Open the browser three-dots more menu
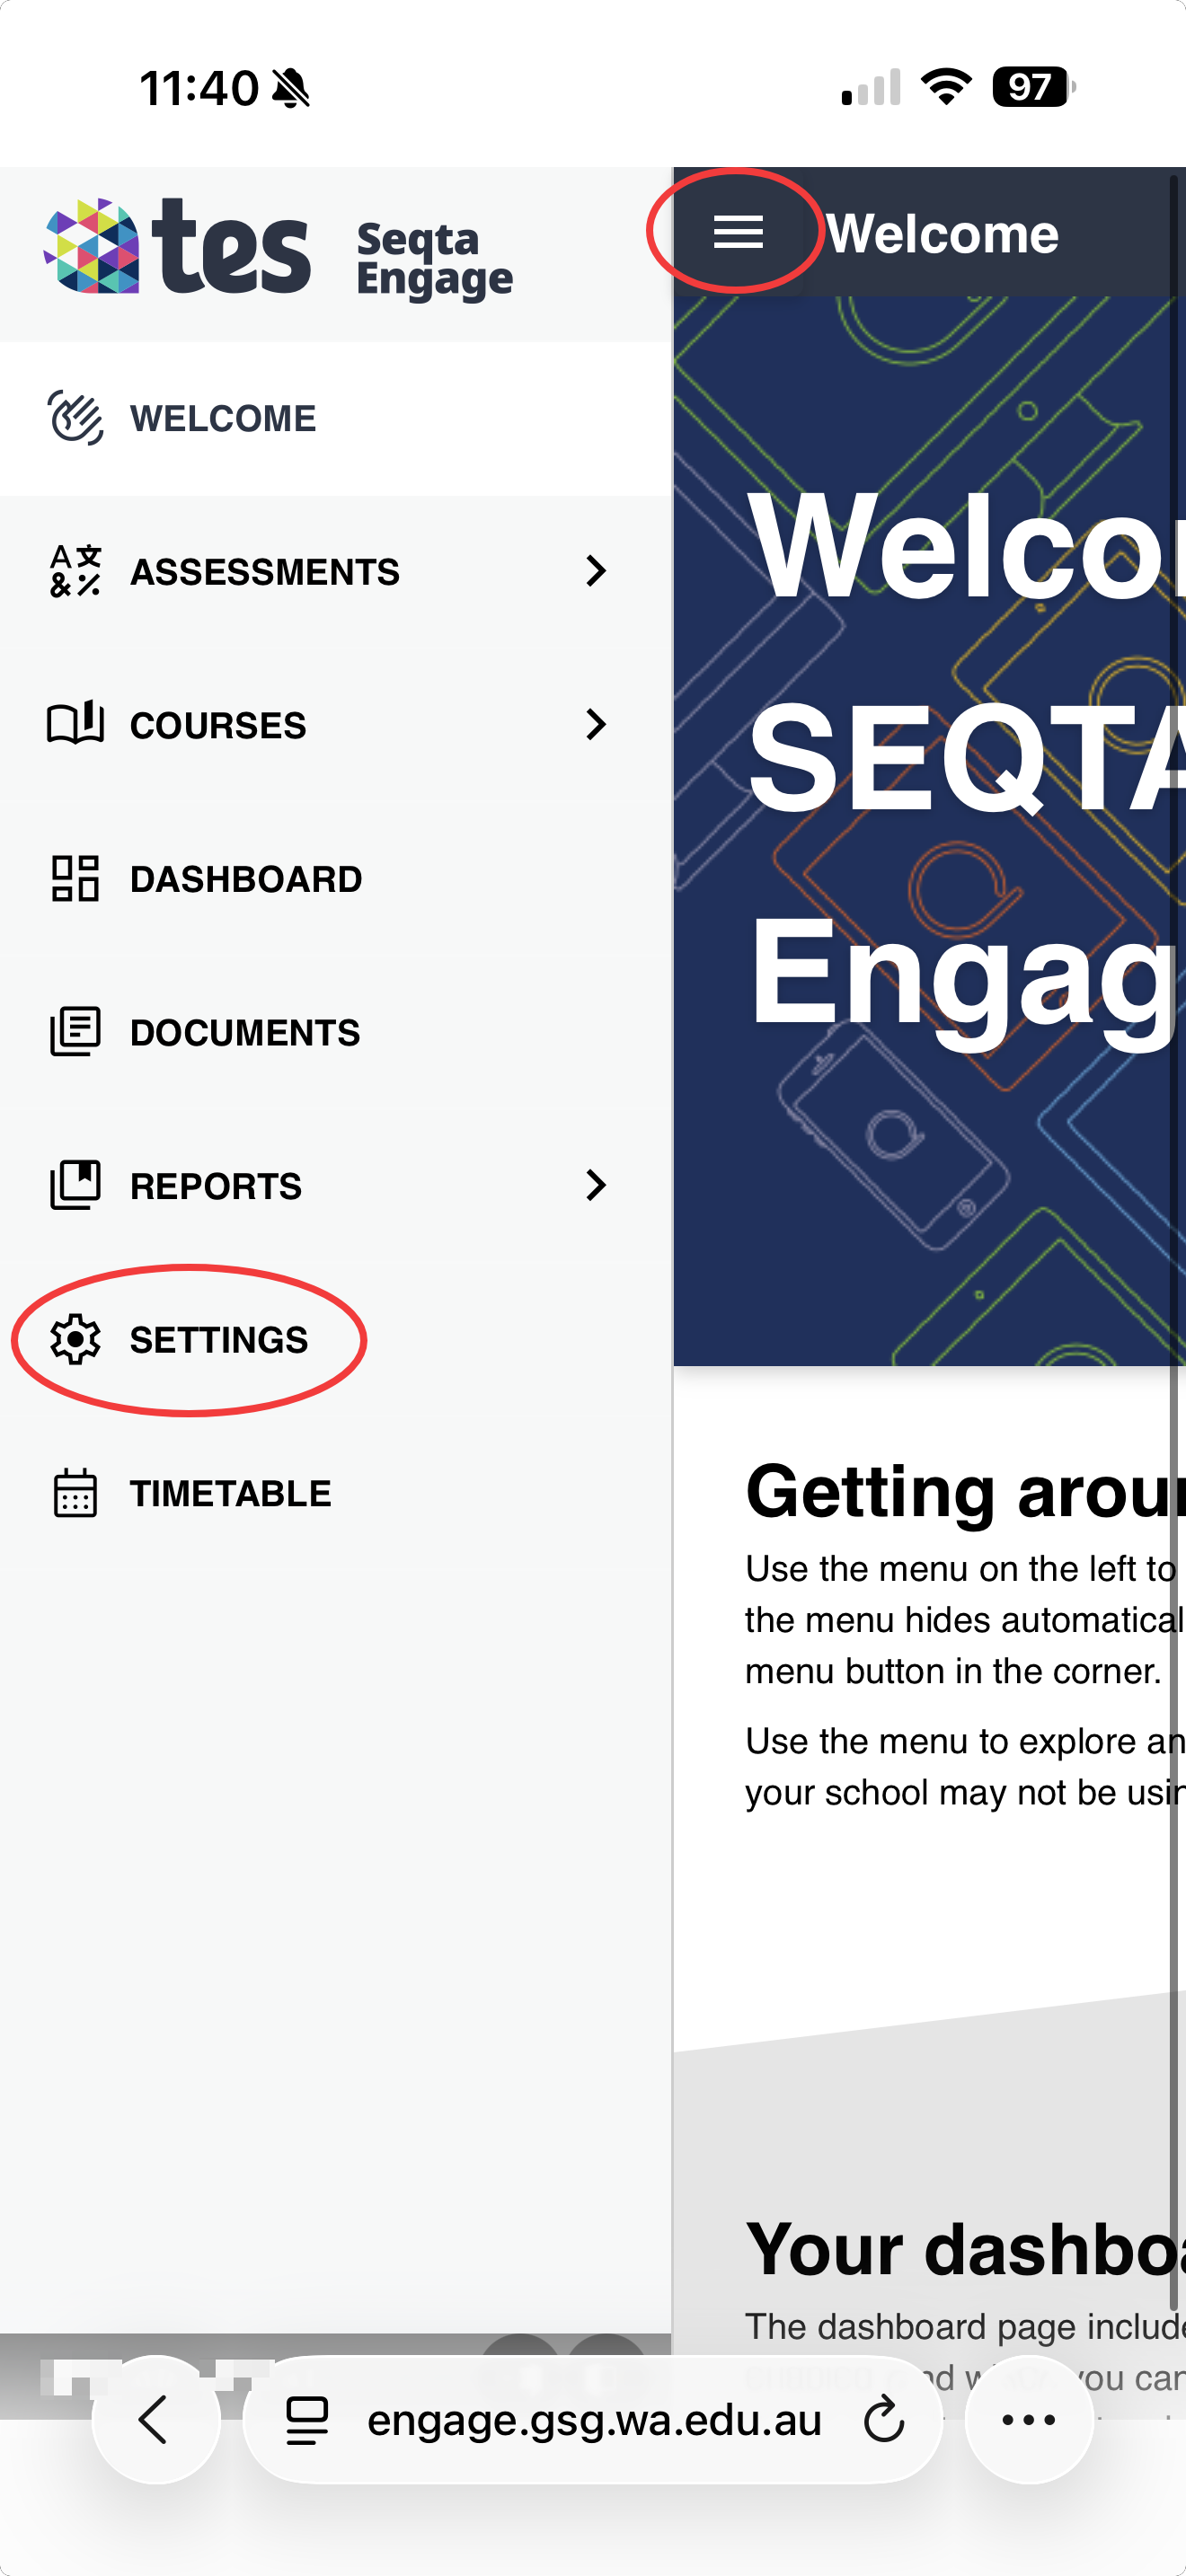 1029,2420
